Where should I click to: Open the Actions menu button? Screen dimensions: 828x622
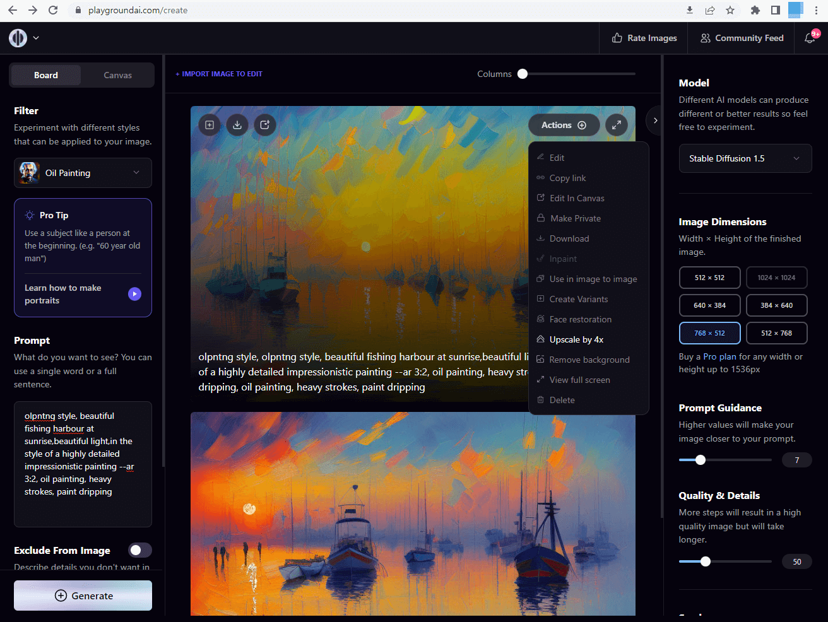564,125
